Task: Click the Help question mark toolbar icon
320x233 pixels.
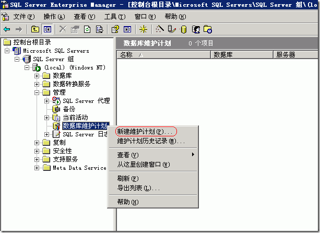Action: tap(115, 29)
